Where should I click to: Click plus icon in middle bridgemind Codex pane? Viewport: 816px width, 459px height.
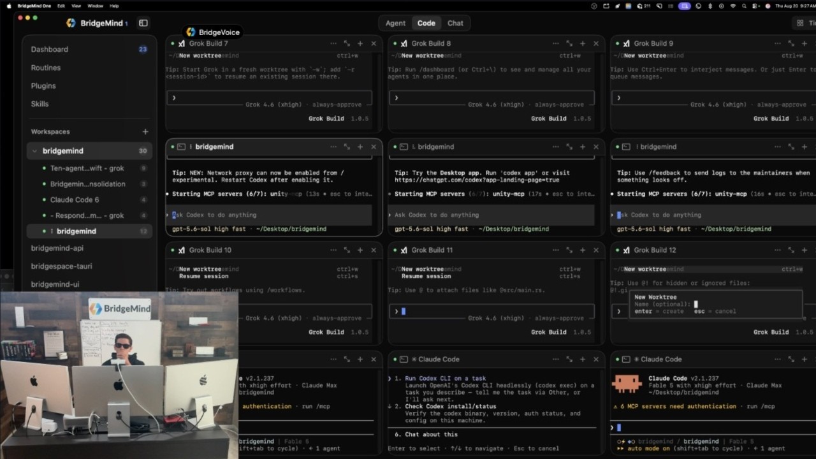tap(583, 147)
